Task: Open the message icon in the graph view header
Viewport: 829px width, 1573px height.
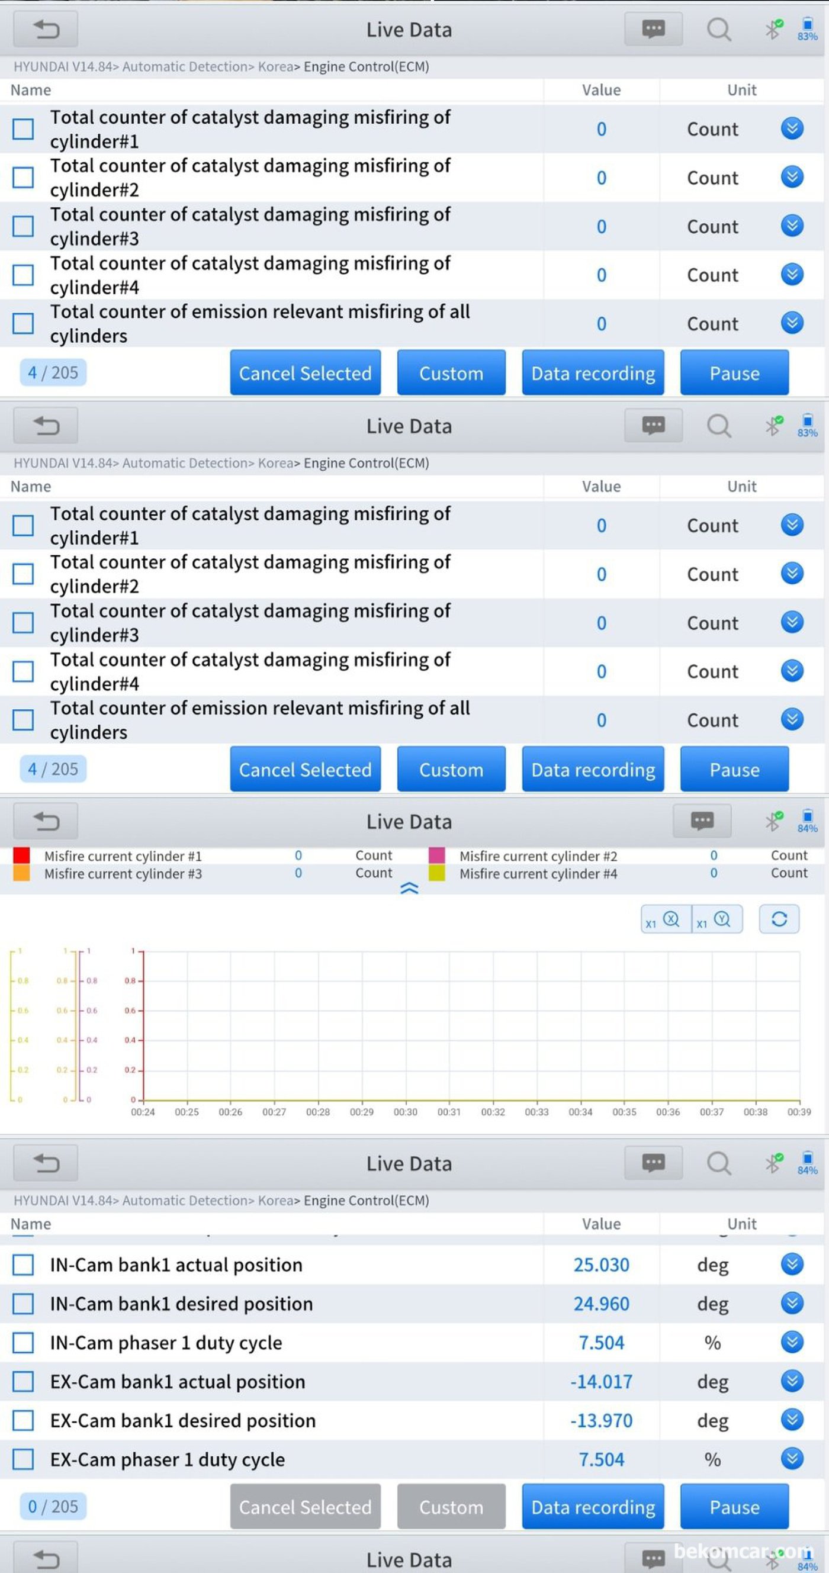Action: (701, 821)
